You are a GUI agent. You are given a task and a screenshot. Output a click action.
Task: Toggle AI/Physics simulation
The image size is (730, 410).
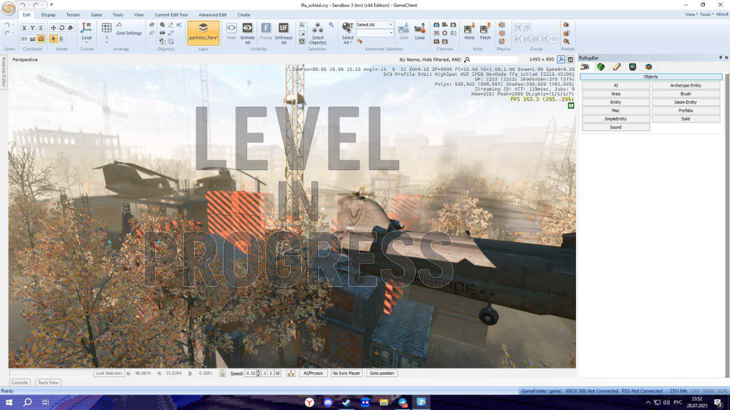point(313,373)
